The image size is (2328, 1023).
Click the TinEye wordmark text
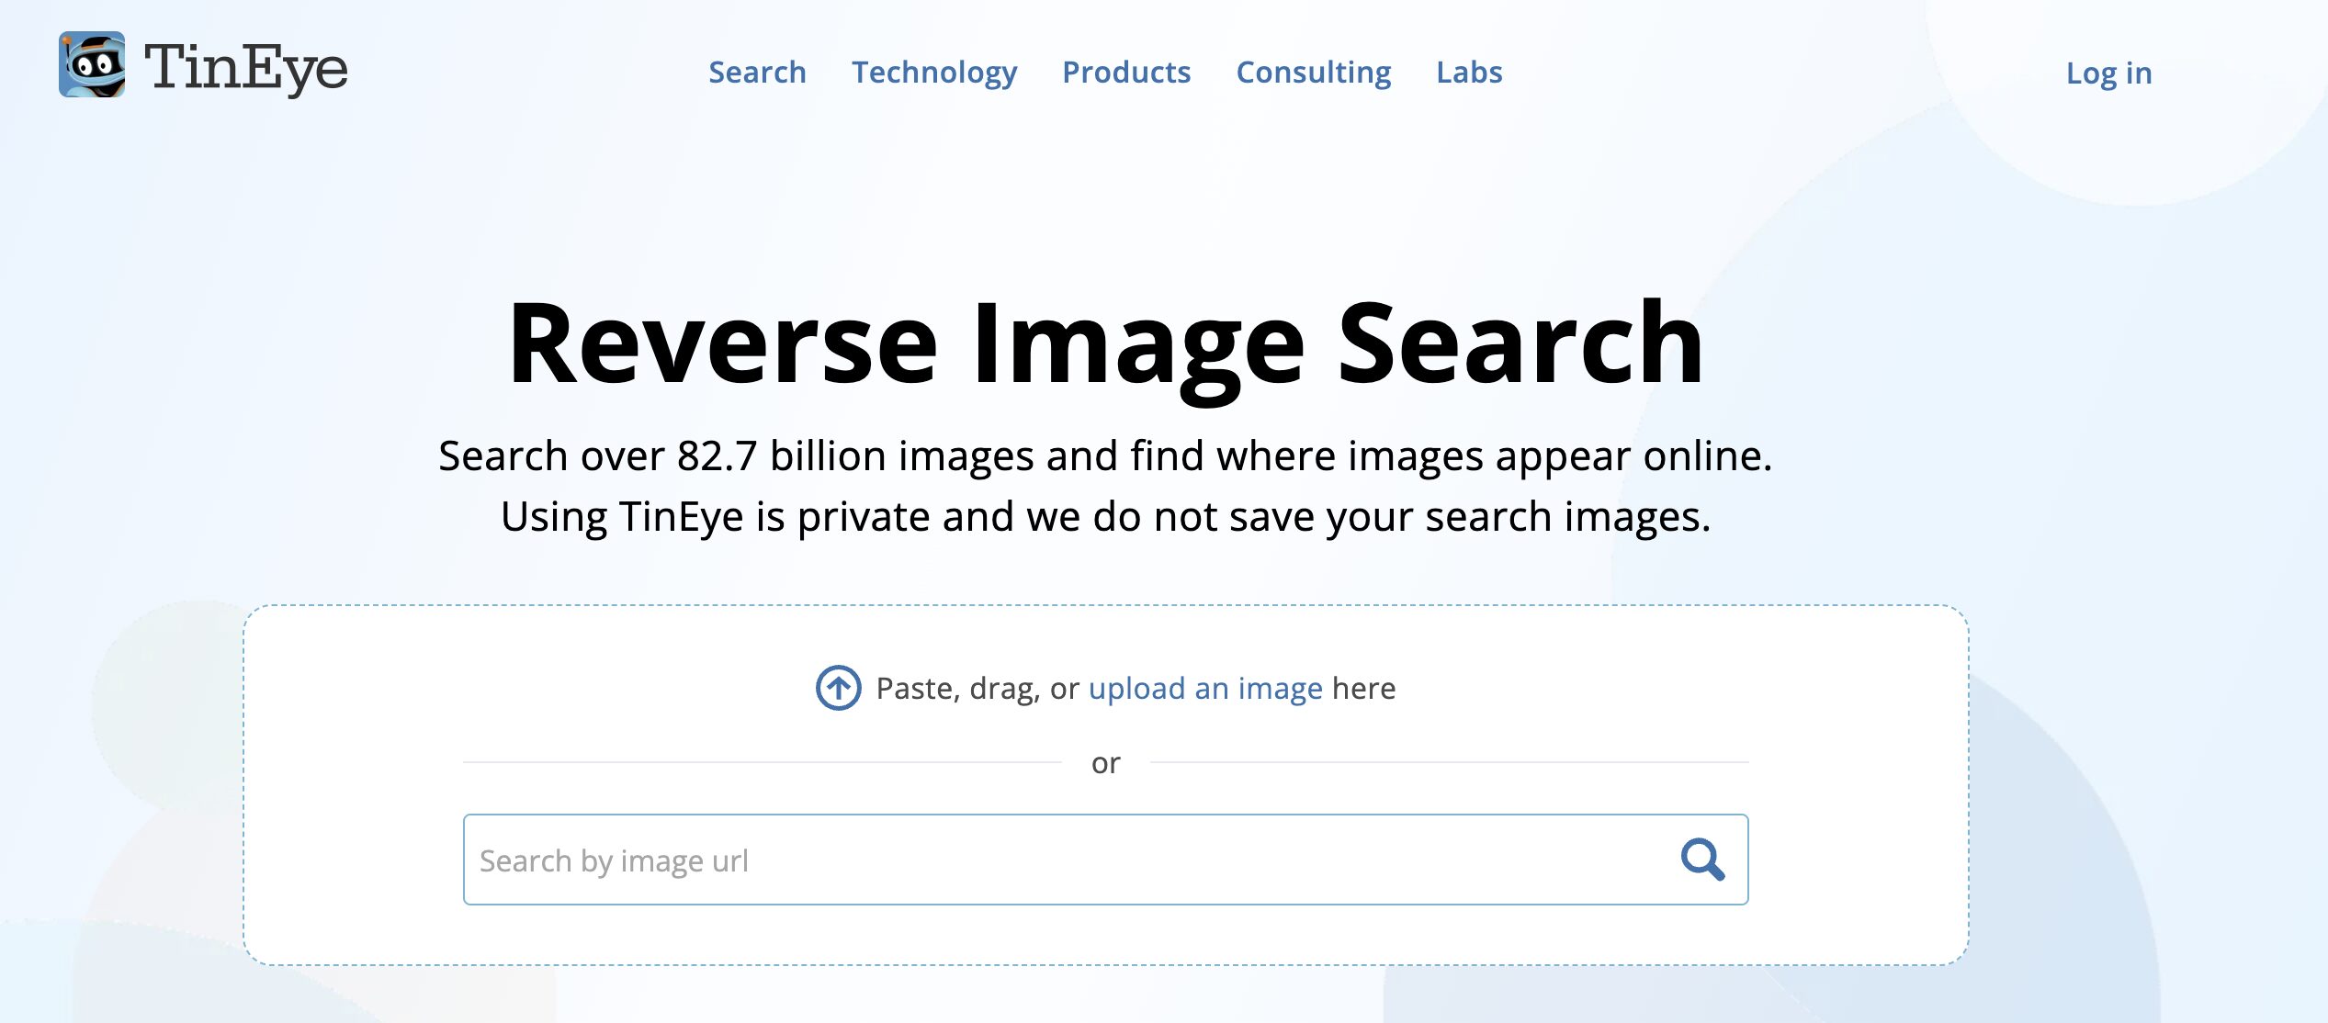tap(246, 68)
